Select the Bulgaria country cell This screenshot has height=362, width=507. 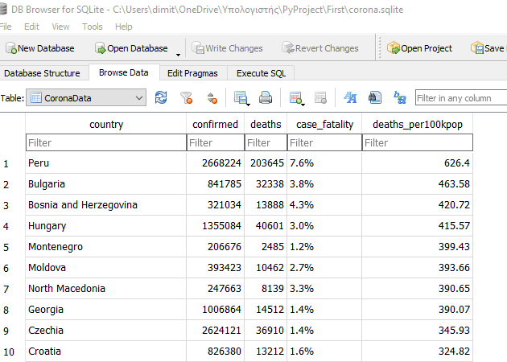click(106, 184)
